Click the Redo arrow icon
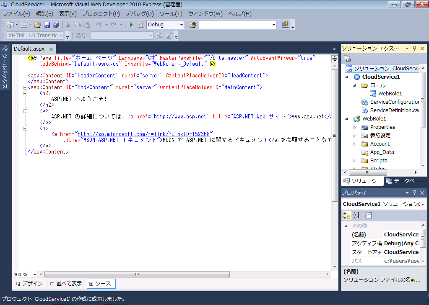The image size is (429, 305). 114,25
